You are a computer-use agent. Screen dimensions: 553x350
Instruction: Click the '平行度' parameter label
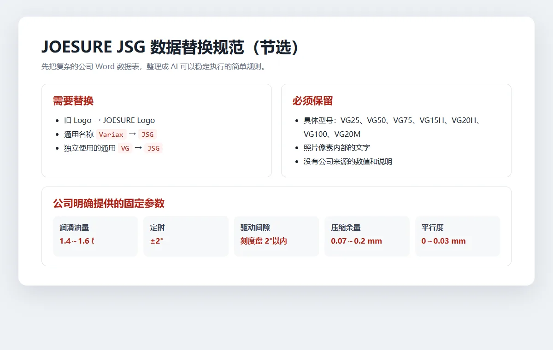pyautogui.click(x=432, y=227)
